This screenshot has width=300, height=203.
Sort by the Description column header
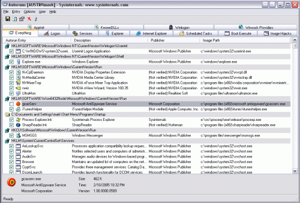coord(109,40)
